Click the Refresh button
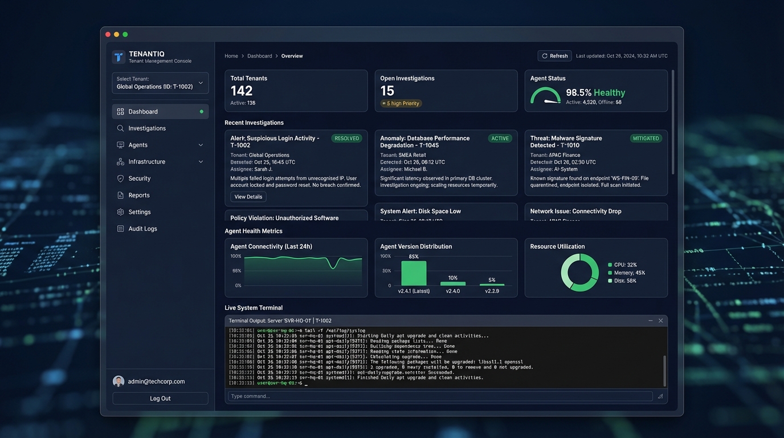 [x=554, y=55]
